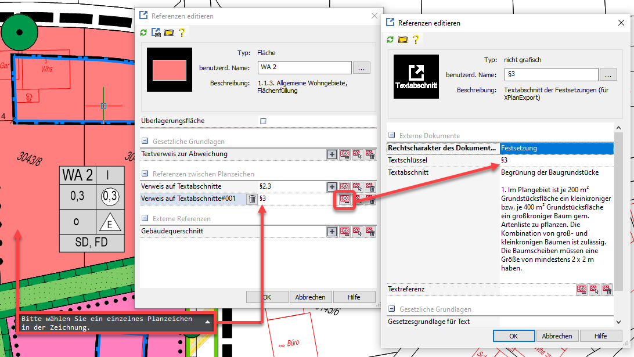Click the yellow dashed rectangle icon in the WA 2 dialog toolbar
The image size is (634, 357).
tap(169, 33)
